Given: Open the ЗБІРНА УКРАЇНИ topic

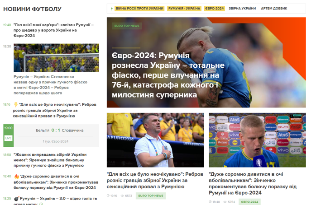Looking at the screenshot, I should [x=242, y=9].
